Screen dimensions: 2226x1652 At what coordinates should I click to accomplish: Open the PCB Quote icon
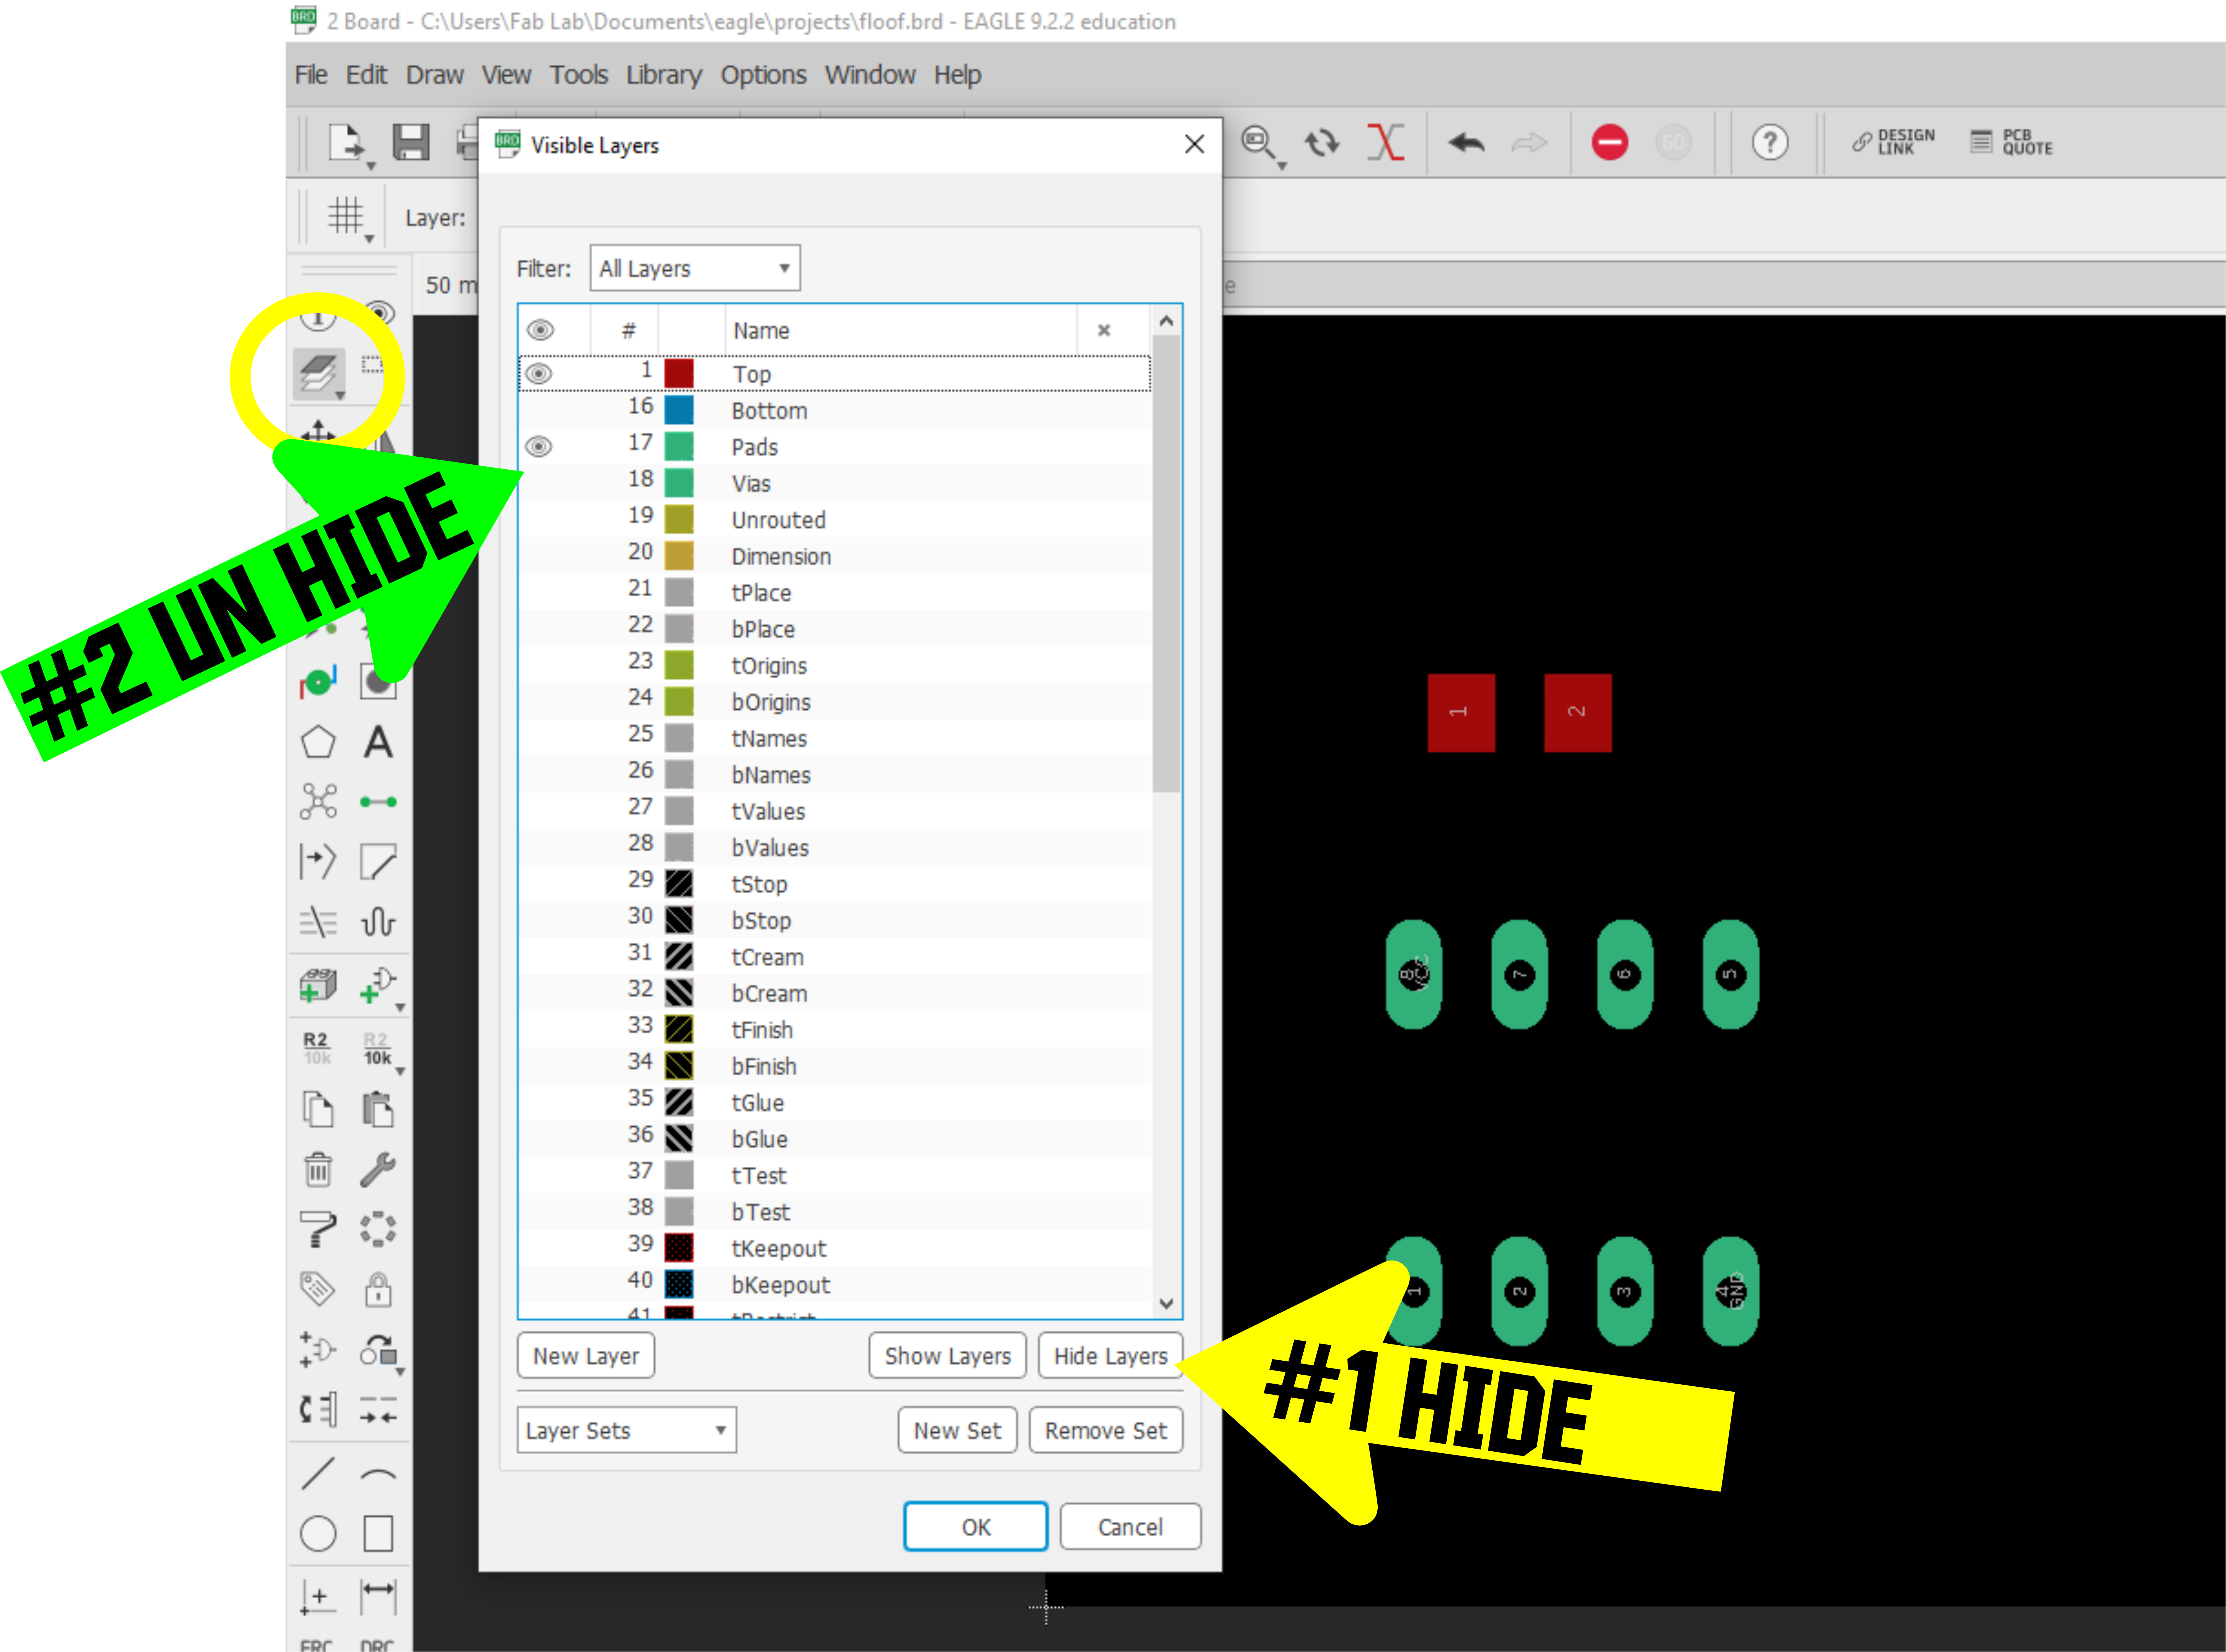tap(2011, 142)
